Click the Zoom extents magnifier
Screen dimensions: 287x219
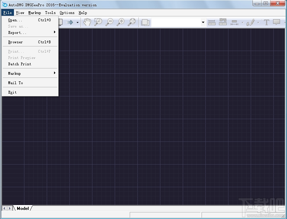[x=132, y=22]
